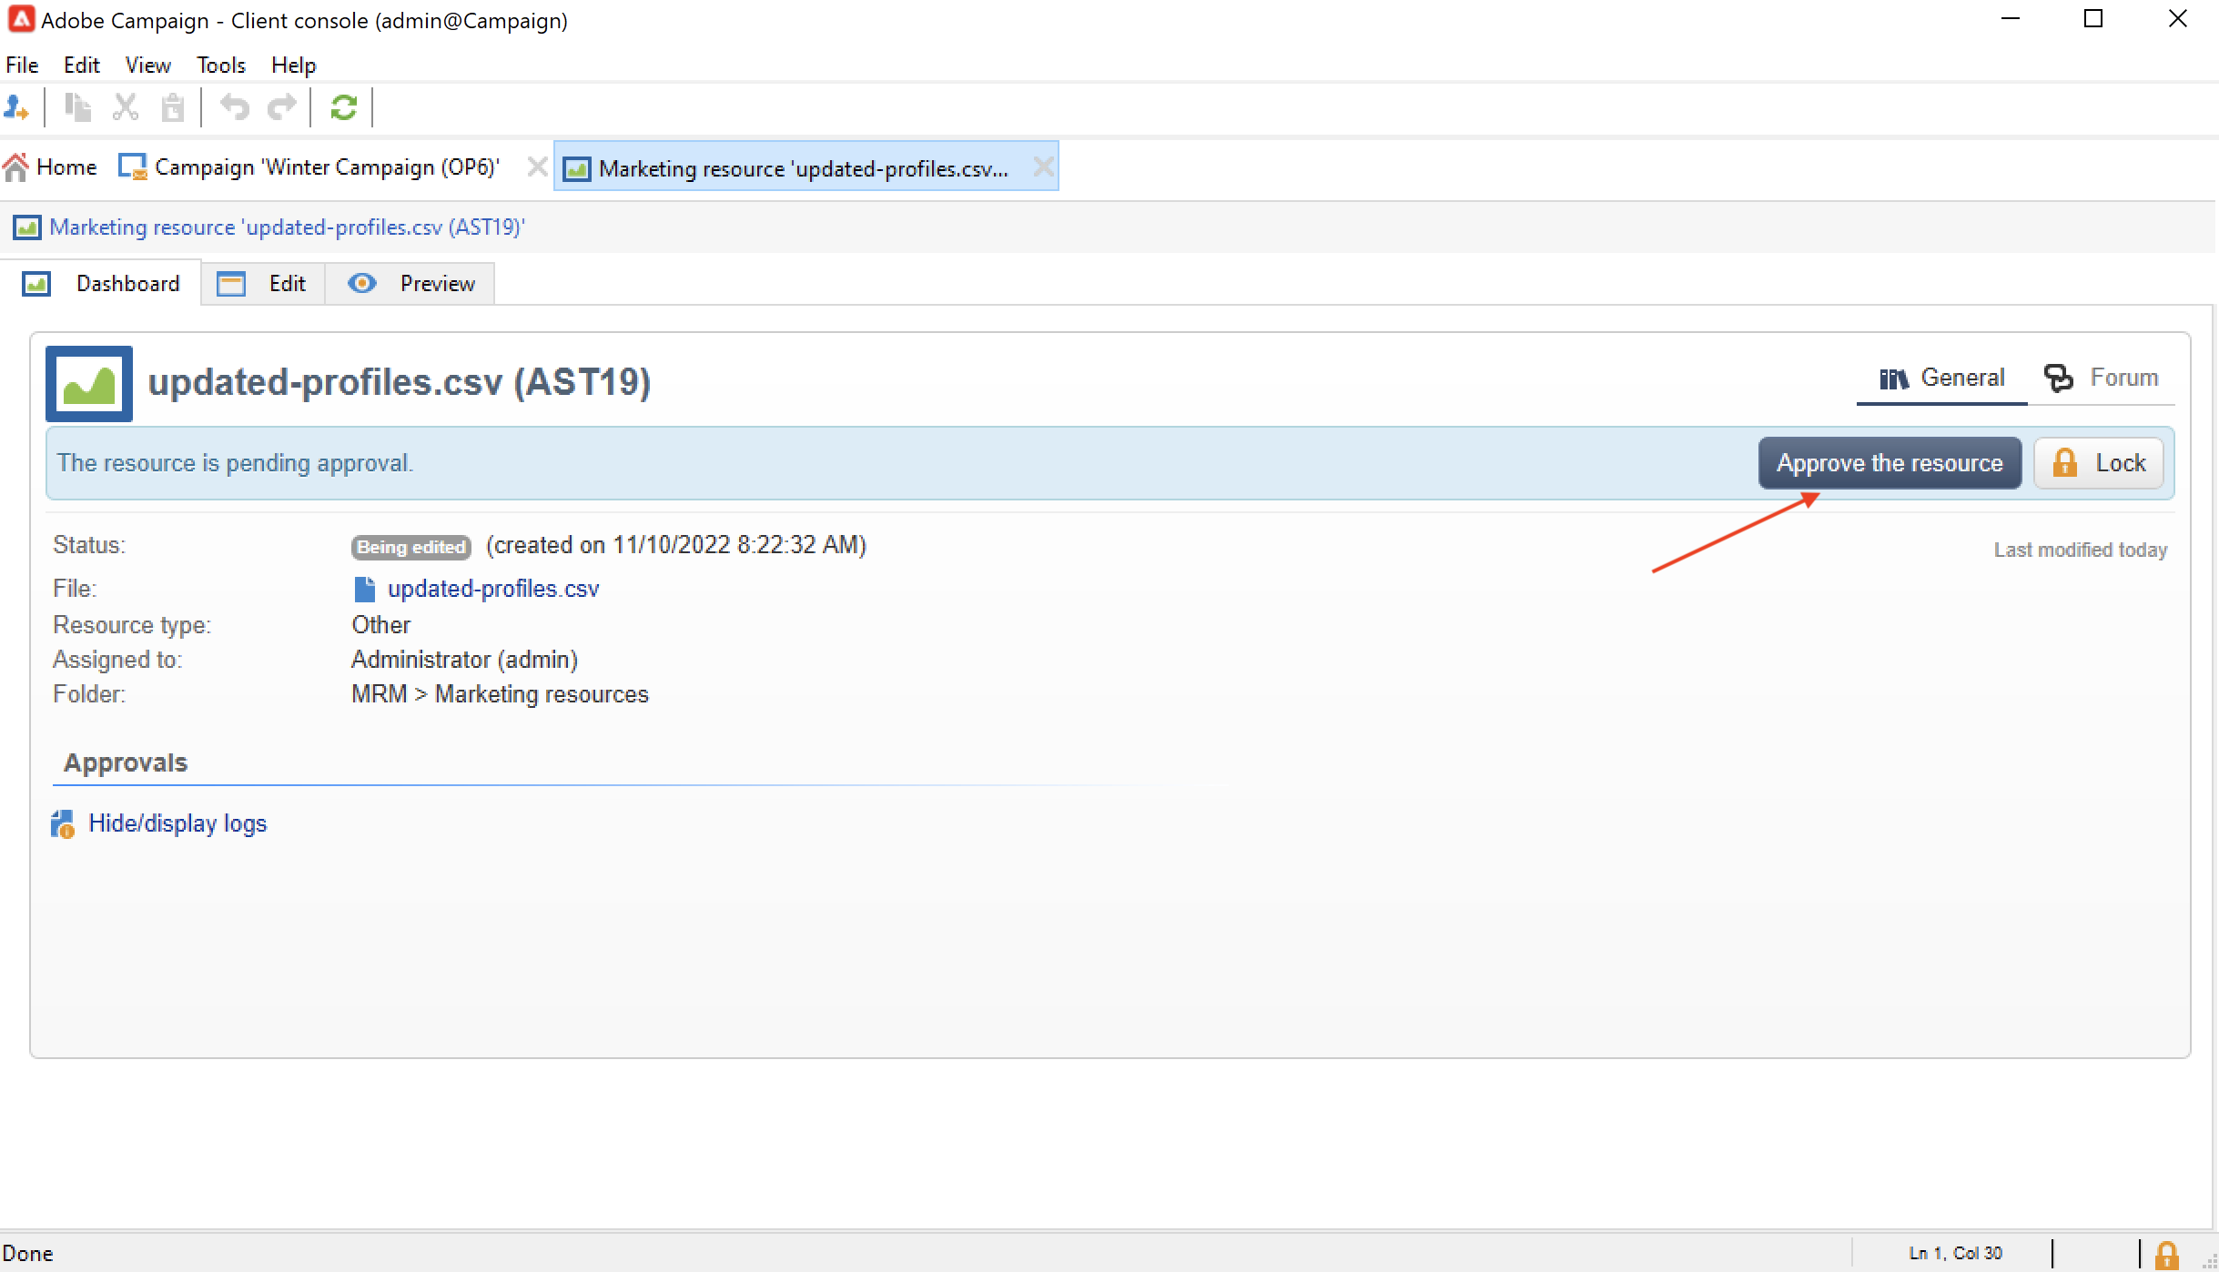Switch to Campaign 'Winter Campaign (OP6)' tab
Screen dimensions: 2219x1272
(309, 167)
